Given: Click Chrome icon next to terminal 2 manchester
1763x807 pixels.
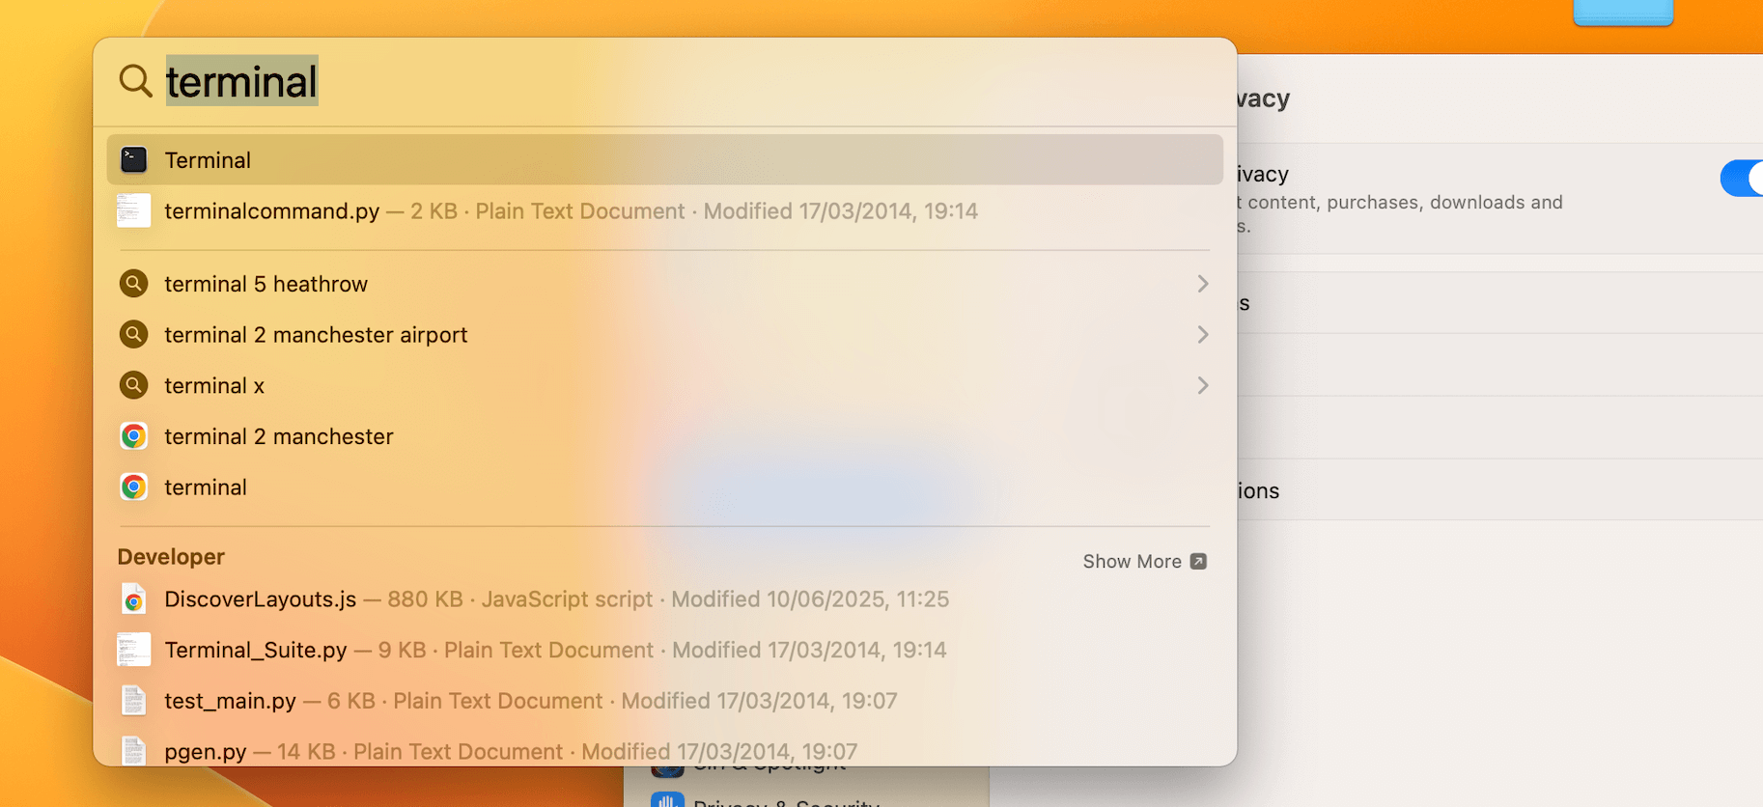Looking at the screenshot, I should tap(133, 436).
